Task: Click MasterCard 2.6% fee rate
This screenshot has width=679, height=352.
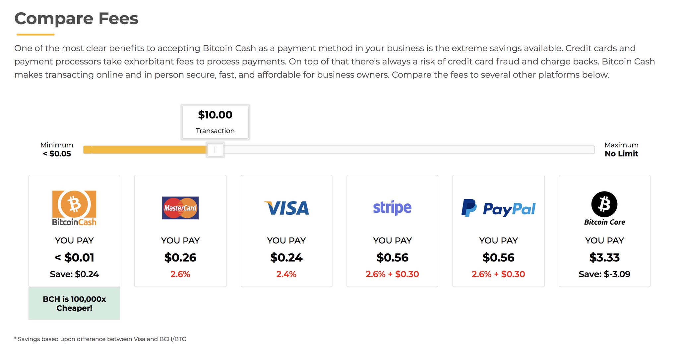Action: coord(180,274)
